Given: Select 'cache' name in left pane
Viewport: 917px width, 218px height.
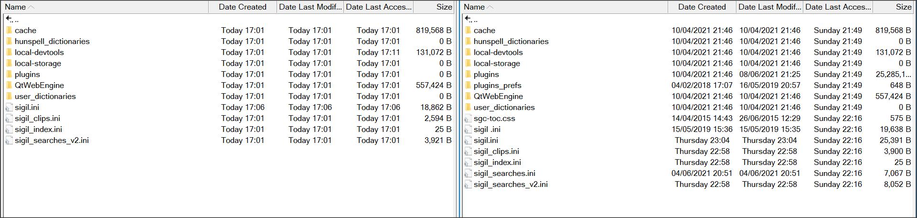Looking at the screenshot, I should 25,30.
